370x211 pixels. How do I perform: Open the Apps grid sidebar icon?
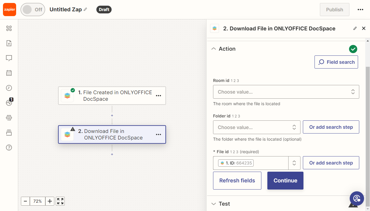pyautogui.click(x=9, y=28)
